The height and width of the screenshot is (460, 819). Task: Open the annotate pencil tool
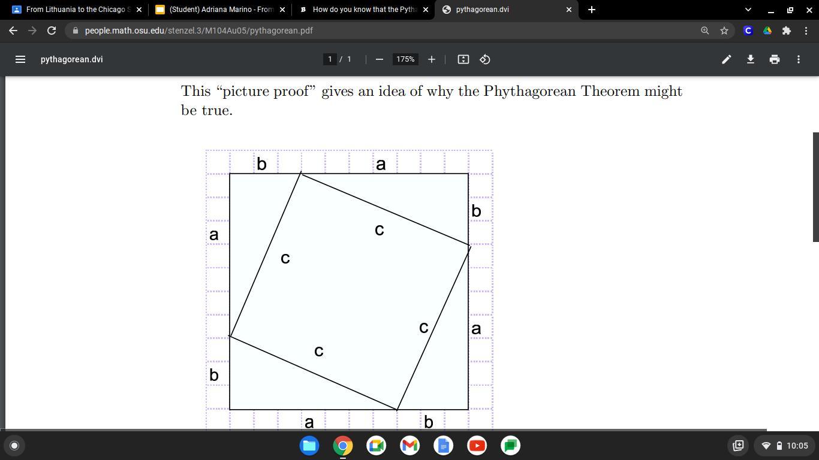click(726, 59)
